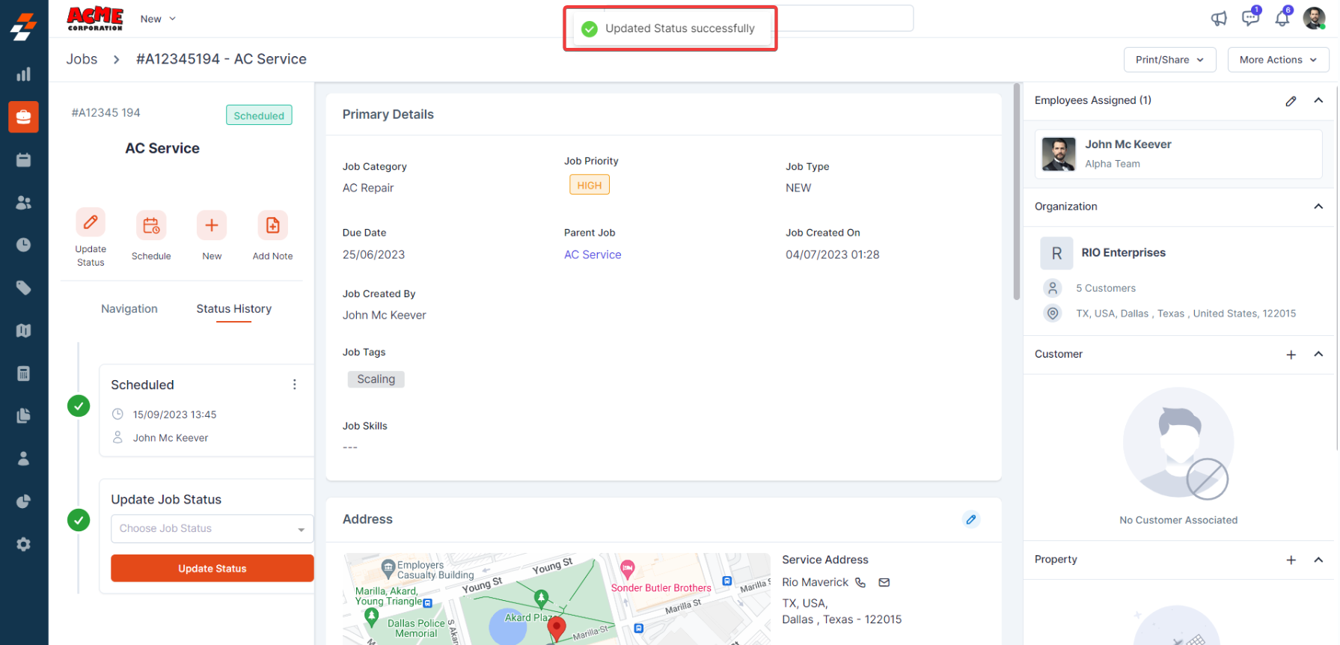Collapse the Organization section
Viewport: 1340px width, 645px height.
pyautogui.click(x=1318, y=207)
